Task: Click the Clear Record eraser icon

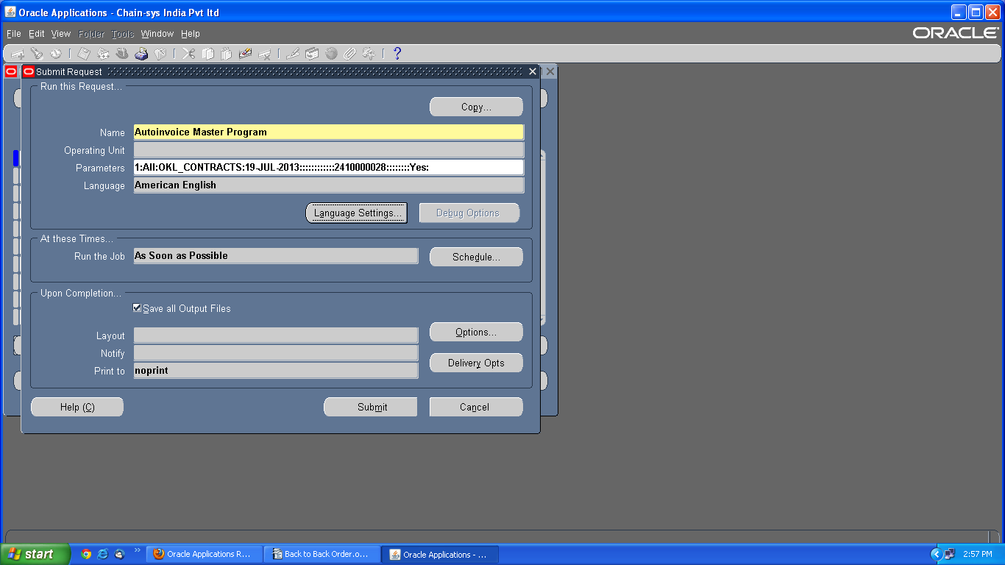Action: tap(245, 54)
